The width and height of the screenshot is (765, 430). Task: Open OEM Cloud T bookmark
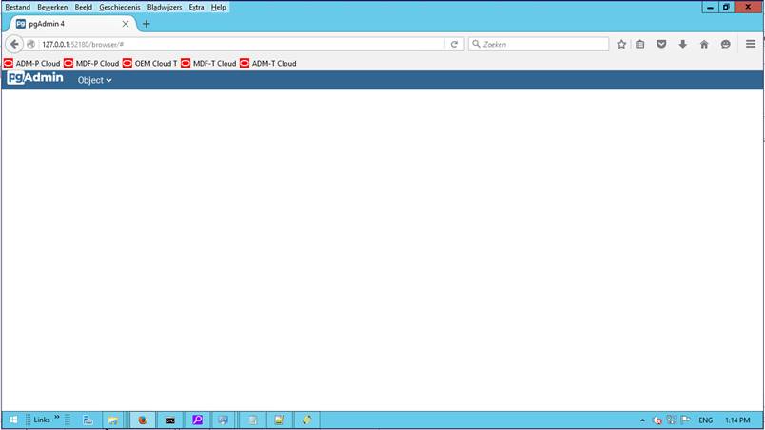(150, 63)
